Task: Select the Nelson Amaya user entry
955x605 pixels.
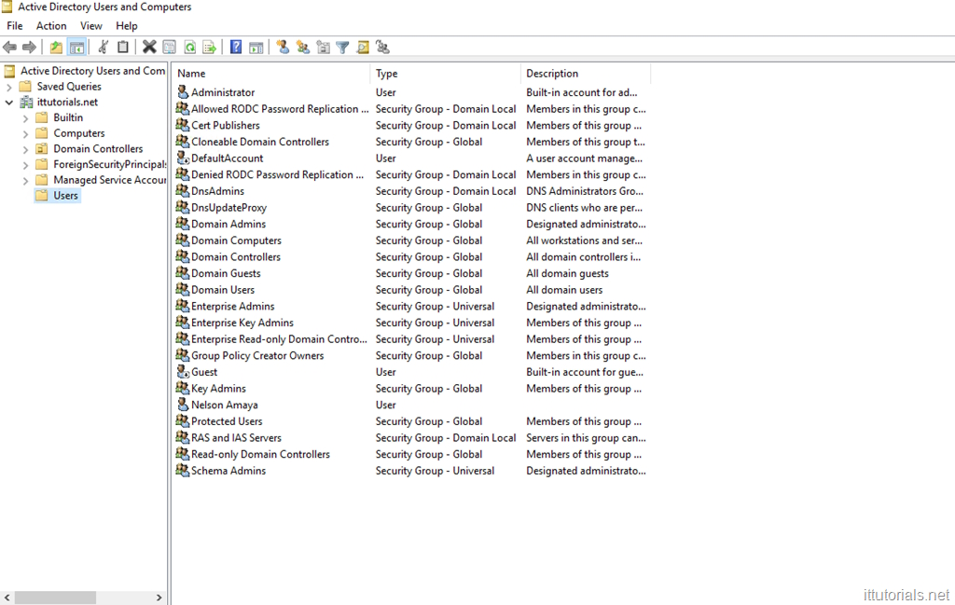Action: [x=224, y=406]
